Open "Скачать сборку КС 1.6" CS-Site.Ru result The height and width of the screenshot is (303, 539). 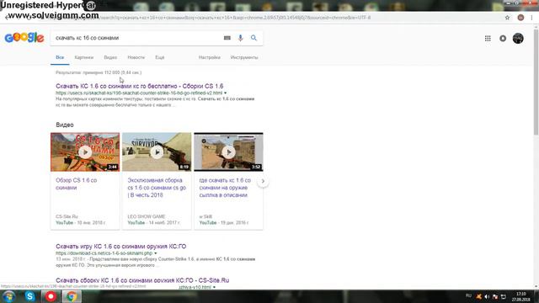click(142, 280)
